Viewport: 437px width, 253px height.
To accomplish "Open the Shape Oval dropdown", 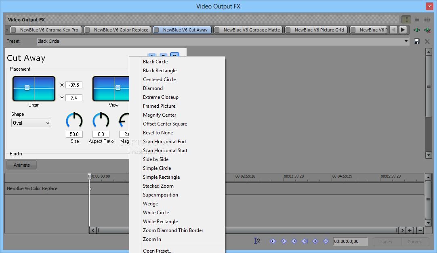I will 31,123.
